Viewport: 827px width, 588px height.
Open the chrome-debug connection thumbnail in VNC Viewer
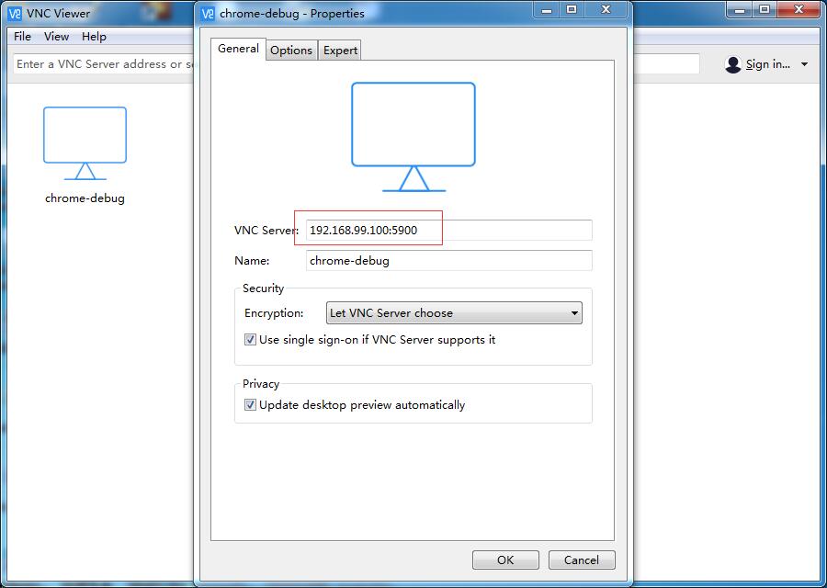[85, 143]
